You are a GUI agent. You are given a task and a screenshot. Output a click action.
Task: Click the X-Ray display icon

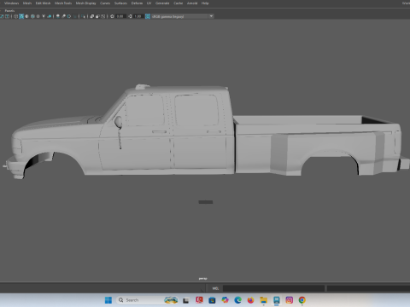[92, 16]
